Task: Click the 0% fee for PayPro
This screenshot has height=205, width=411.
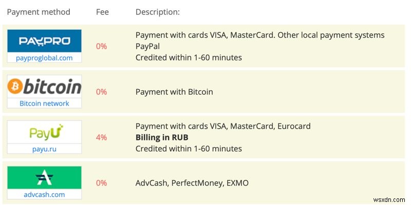Action: click(101, 46)
